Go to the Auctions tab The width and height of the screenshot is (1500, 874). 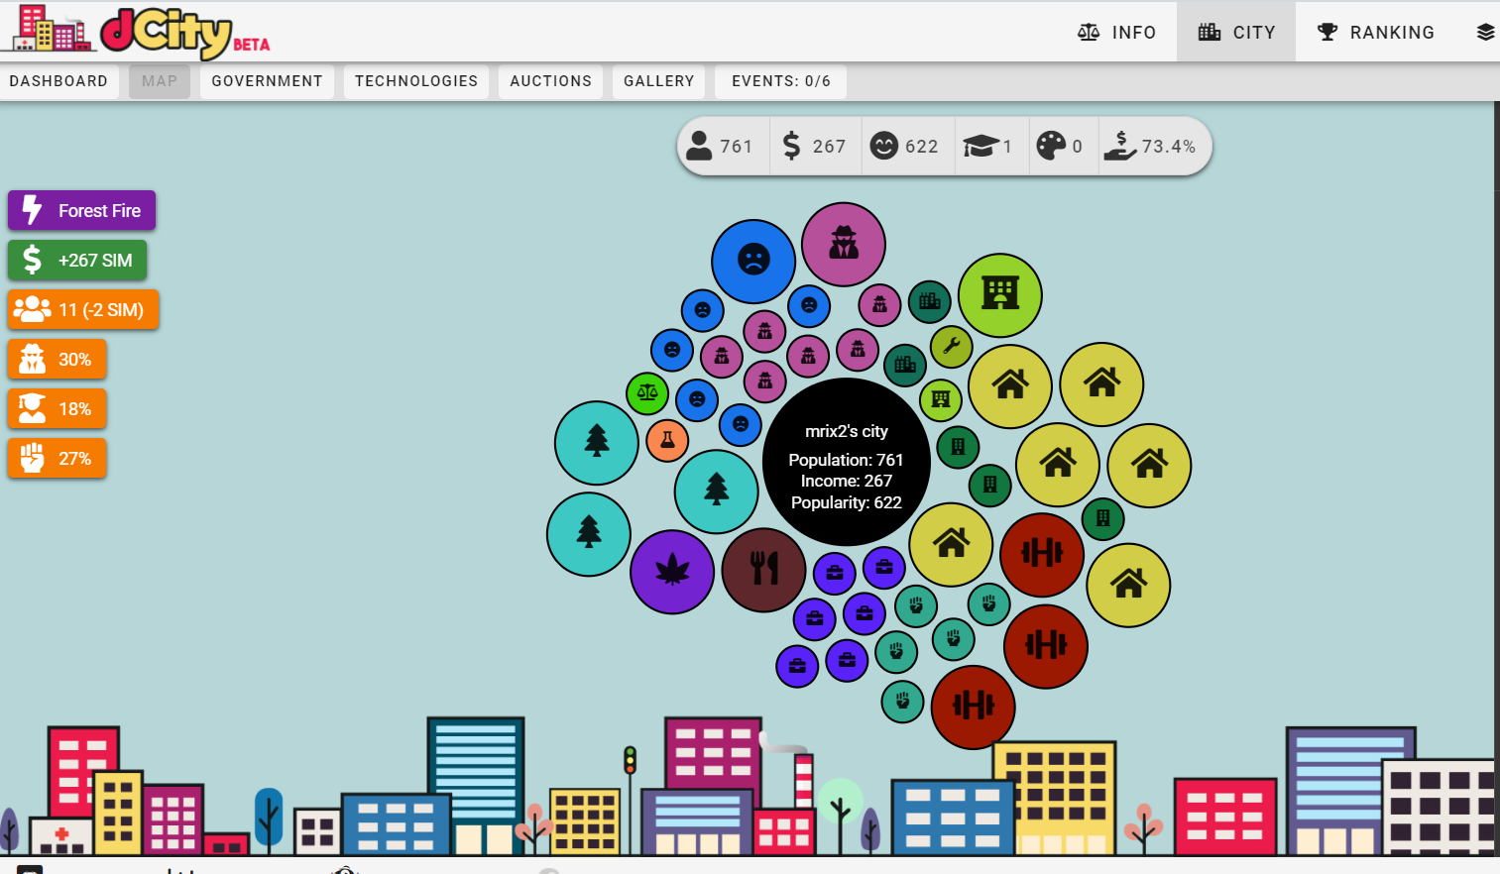[550, 81]
